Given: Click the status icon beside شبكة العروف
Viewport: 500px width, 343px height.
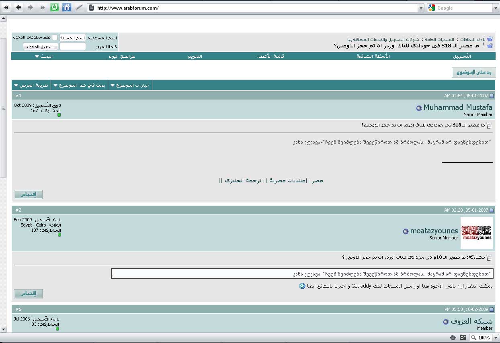Looking at the screenshot, I should click(x=446, y=322).
